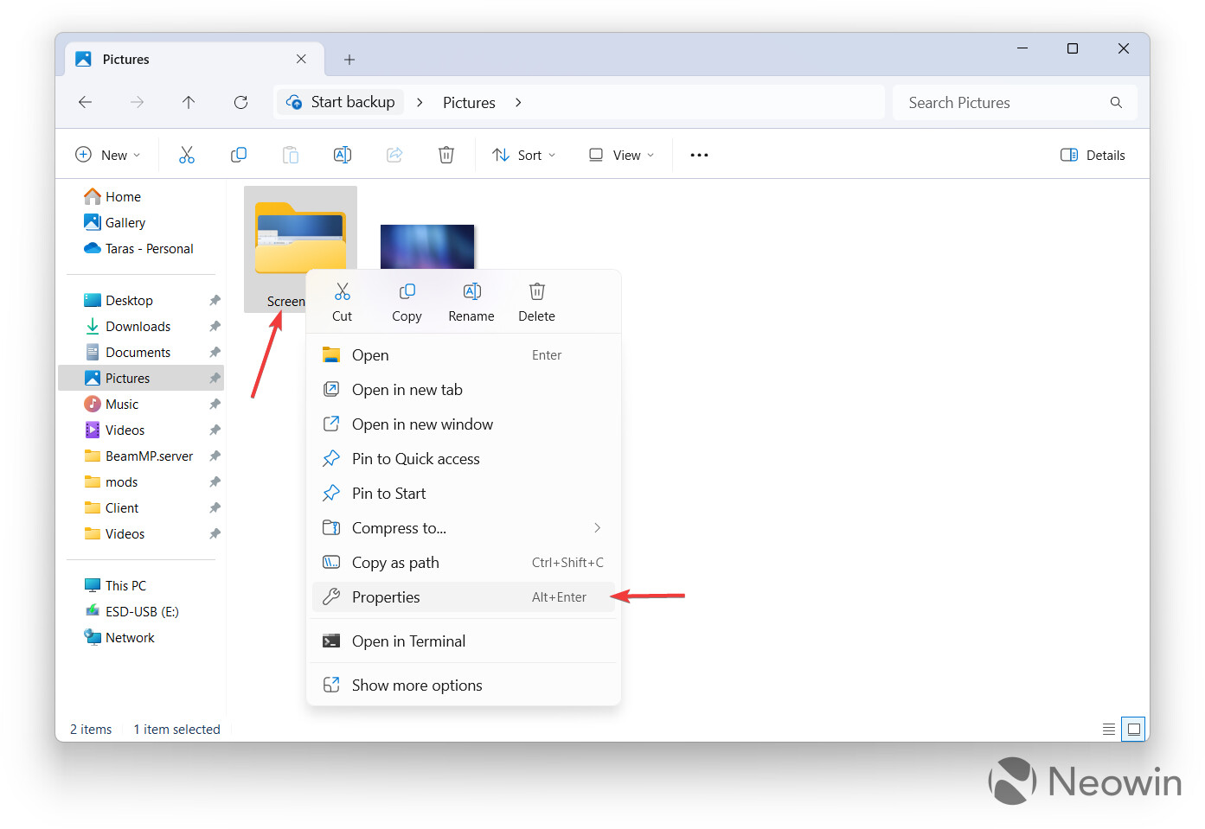Viewport: 1205px width, 829px height.
Task: Click Start backup in the address bar
Action: point(341,102)
